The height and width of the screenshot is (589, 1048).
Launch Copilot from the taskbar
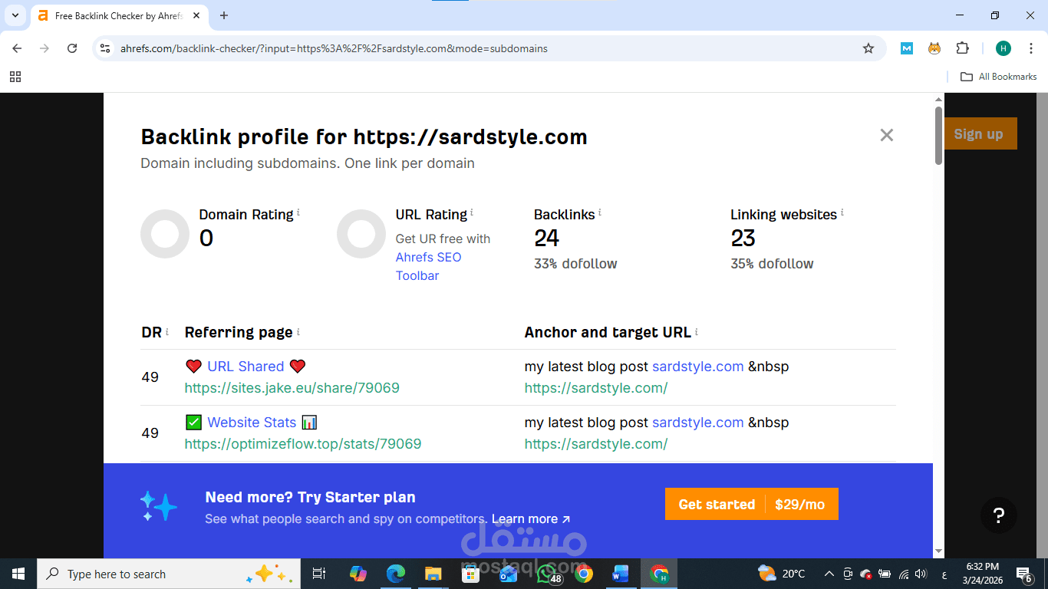[358, 574]
